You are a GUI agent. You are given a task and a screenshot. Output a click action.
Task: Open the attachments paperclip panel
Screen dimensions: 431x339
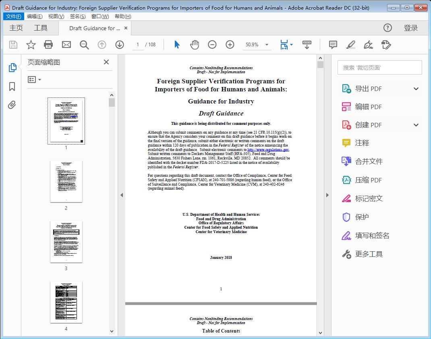[12, 105]
